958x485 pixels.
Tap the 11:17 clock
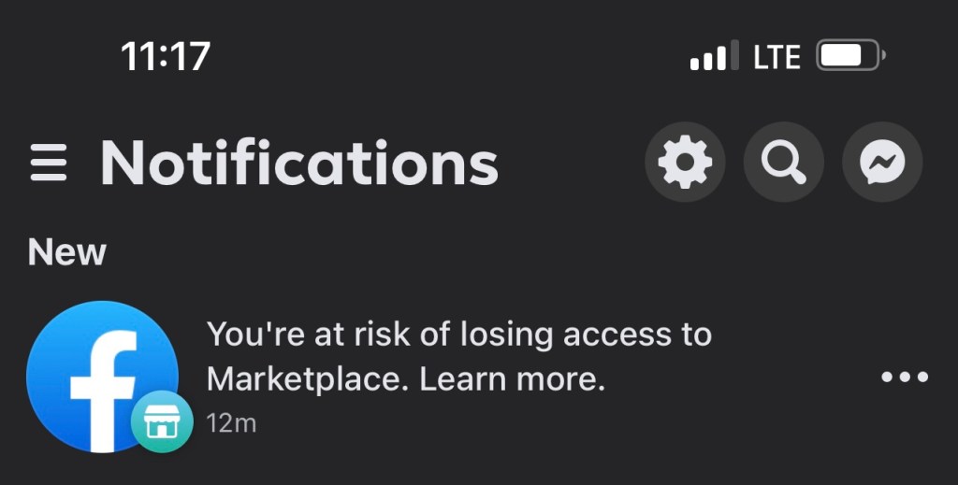(166, 57)
